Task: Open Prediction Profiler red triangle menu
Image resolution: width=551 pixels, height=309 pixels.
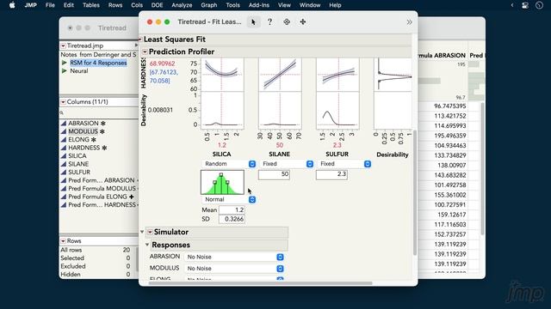Action: pos(145,51)
